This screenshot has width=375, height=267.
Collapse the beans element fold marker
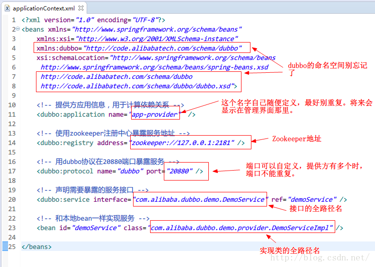click(18, 29)
